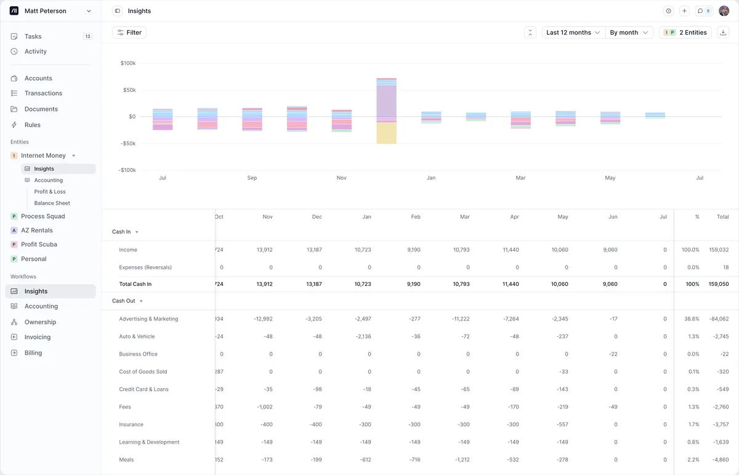Click the Expenses (Reversals) row label
The width and height of the screenshot is (739, 475).
[x=145, y=267]
